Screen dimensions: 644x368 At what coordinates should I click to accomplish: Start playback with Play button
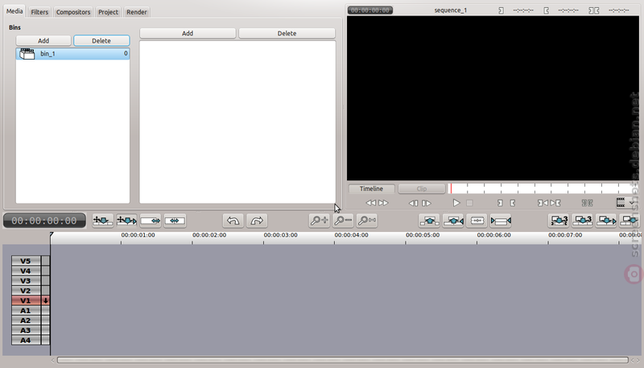[456, 203]
